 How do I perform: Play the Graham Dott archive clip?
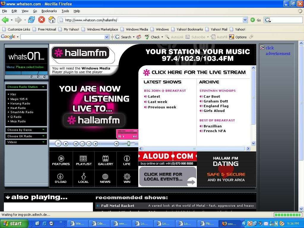click(x=216, y=101)
